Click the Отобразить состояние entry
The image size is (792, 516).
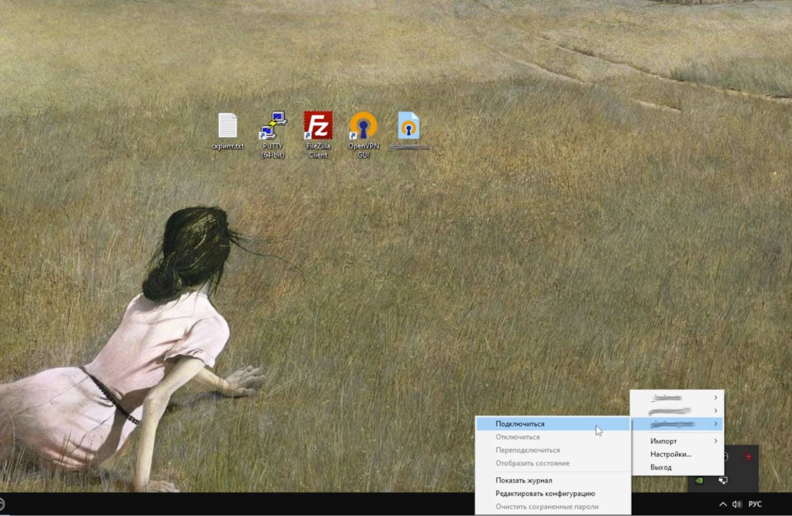(553, 463)
